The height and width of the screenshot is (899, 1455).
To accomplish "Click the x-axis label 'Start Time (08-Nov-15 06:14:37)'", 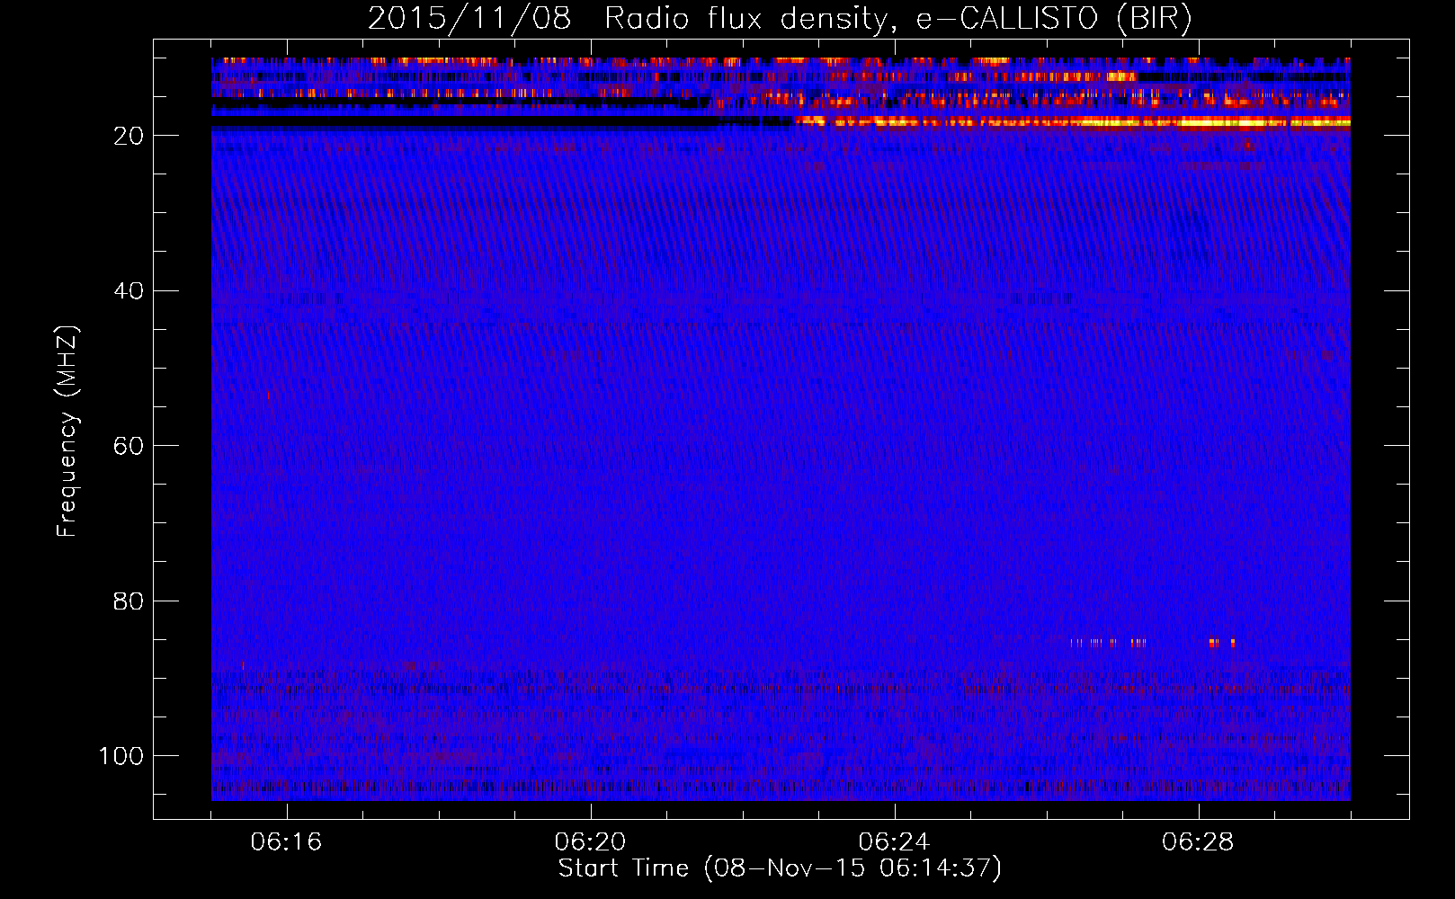I will 780,868.
